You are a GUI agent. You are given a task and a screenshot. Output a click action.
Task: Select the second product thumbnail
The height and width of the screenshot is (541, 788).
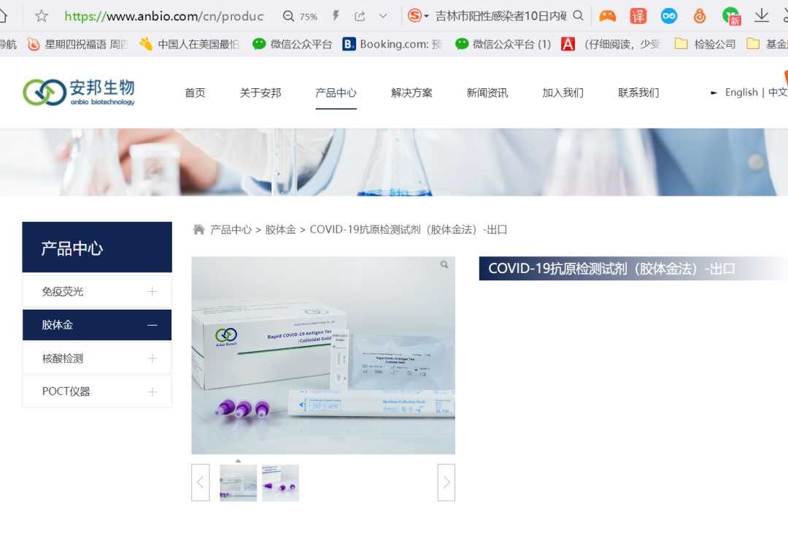pyautogui.click(x=280, y=483)
